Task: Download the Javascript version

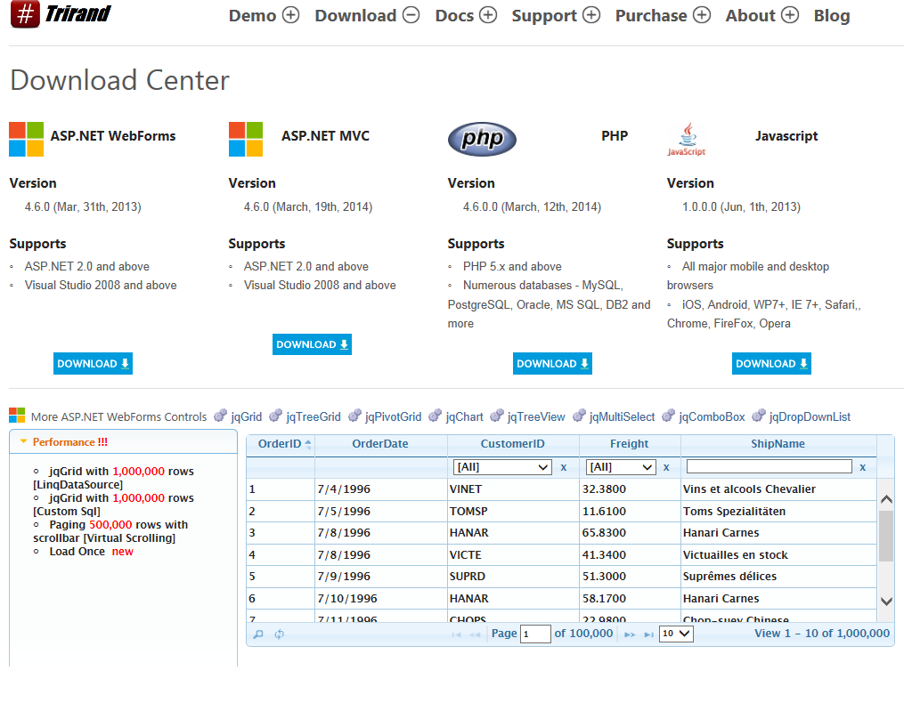Action: pos(771,363)
